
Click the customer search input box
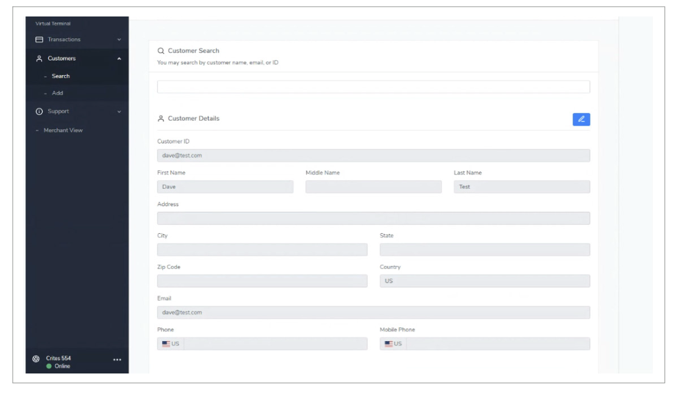(x=373, y=87)
